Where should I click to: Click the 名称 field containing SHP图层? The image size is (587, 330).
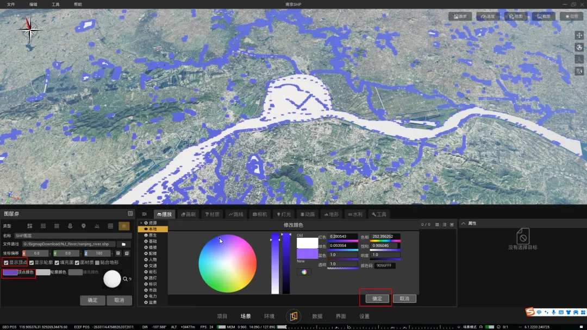pos(73,236)
